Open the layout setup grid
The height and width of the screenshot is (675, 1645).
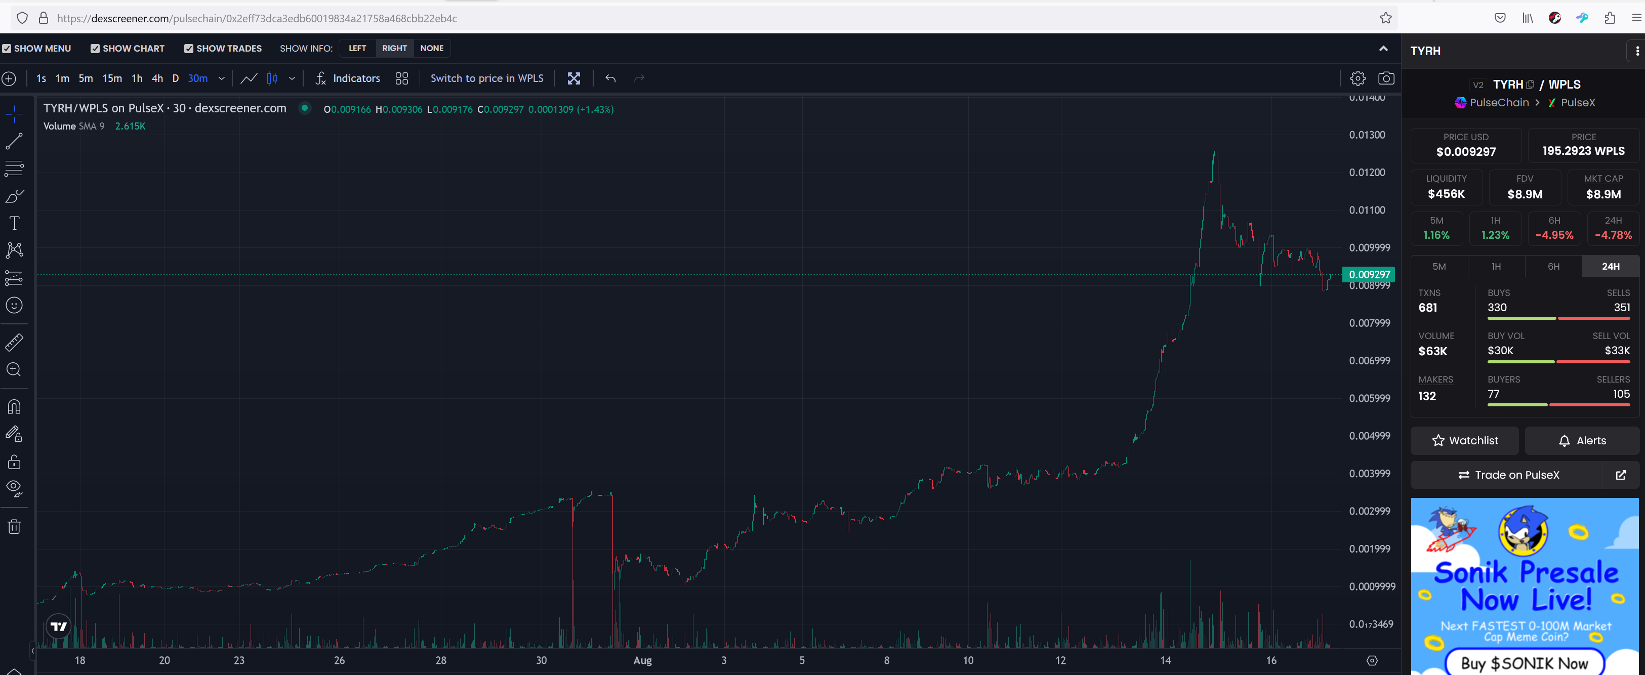click(x=402, y=78)
